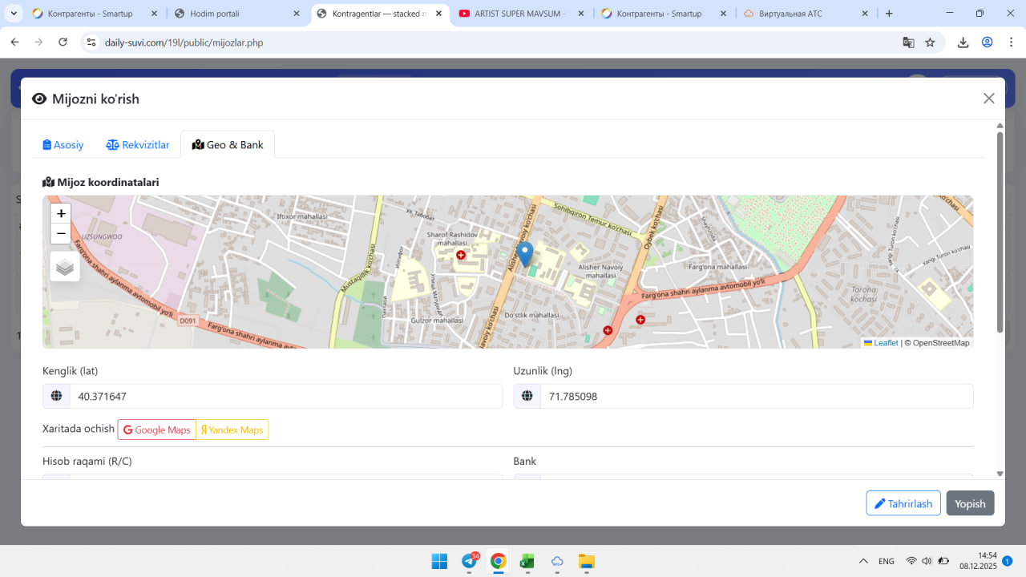Screen dimensions: 1026x577
Task: Open the map layers control
Action: coord(65,267)
